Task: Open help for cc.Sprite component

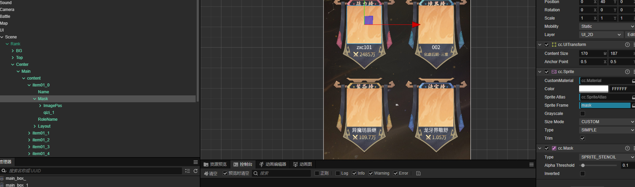Action: [627, 72]
